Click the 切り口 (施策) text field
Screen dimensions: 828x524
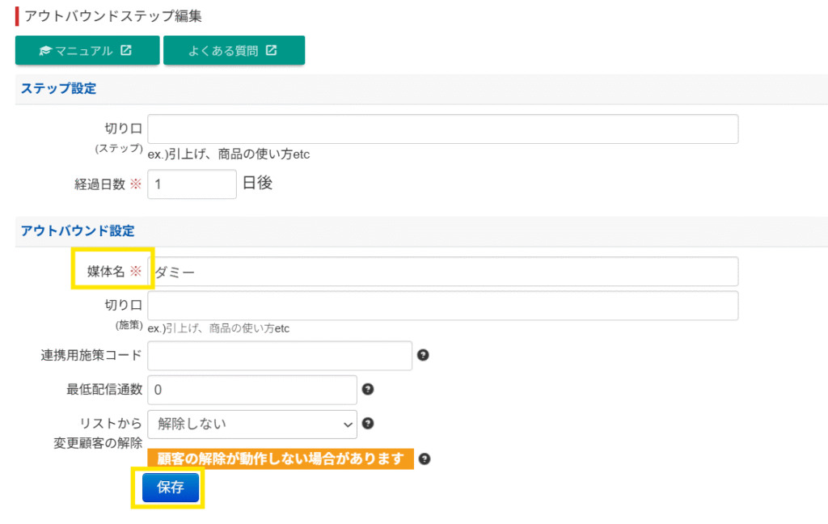(442, 306)
